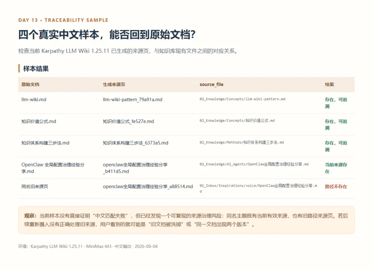The width and height of the screenshot is (373, 270).
Task: Select the 知识体系构建三步法.md cell
Action: [46, 143]
